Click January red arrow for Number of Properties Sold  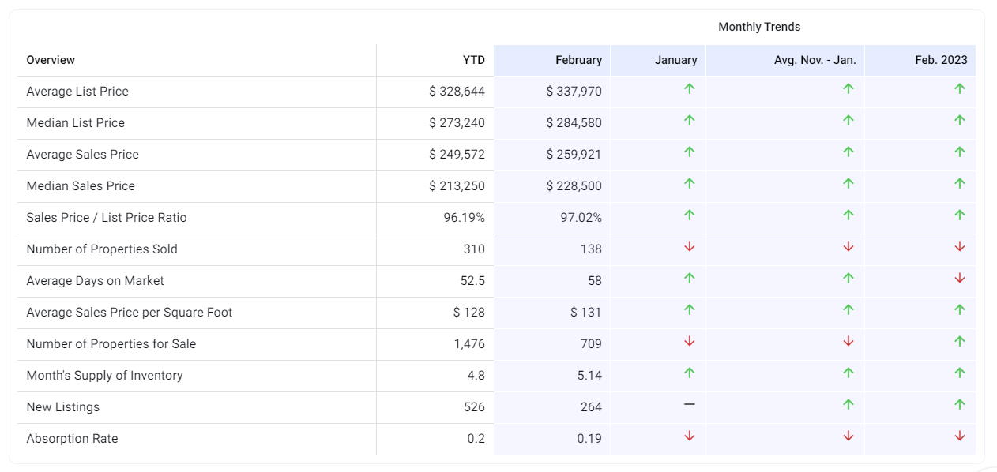[x=689, y=247]
